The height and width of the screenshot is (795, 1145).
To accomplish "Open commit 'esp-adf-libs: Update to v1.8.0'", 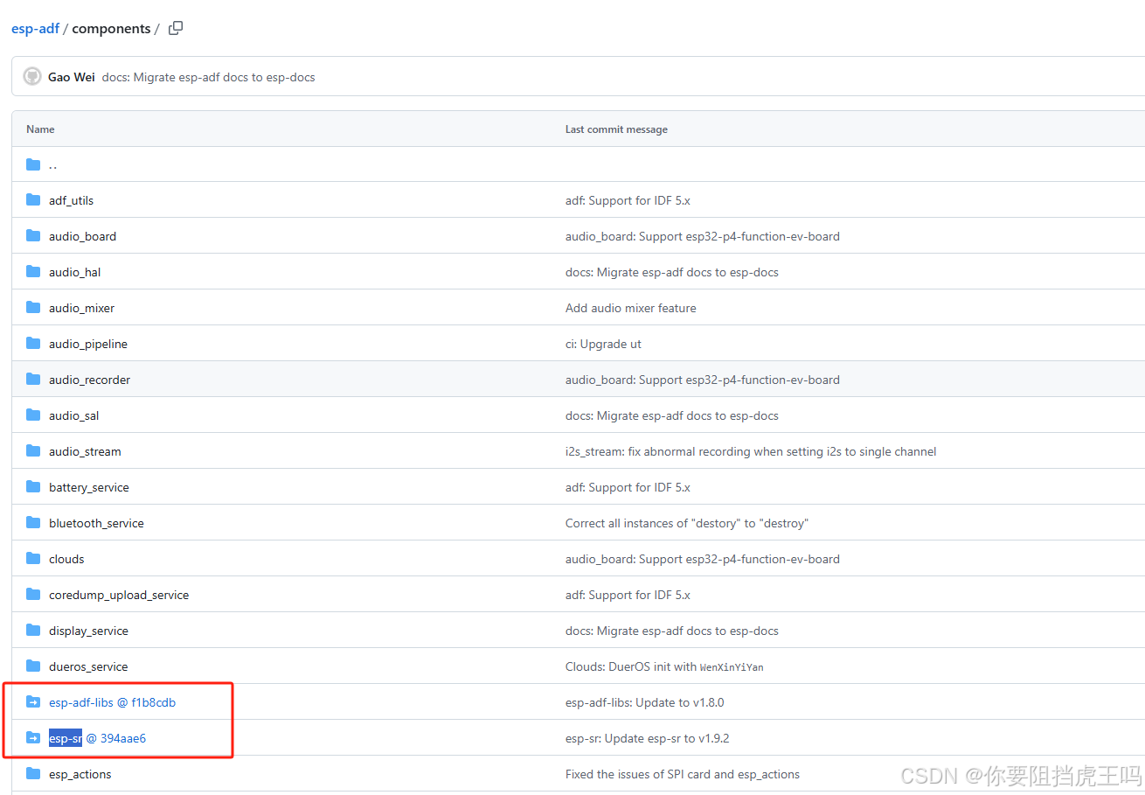I will [x=645, y=702].
